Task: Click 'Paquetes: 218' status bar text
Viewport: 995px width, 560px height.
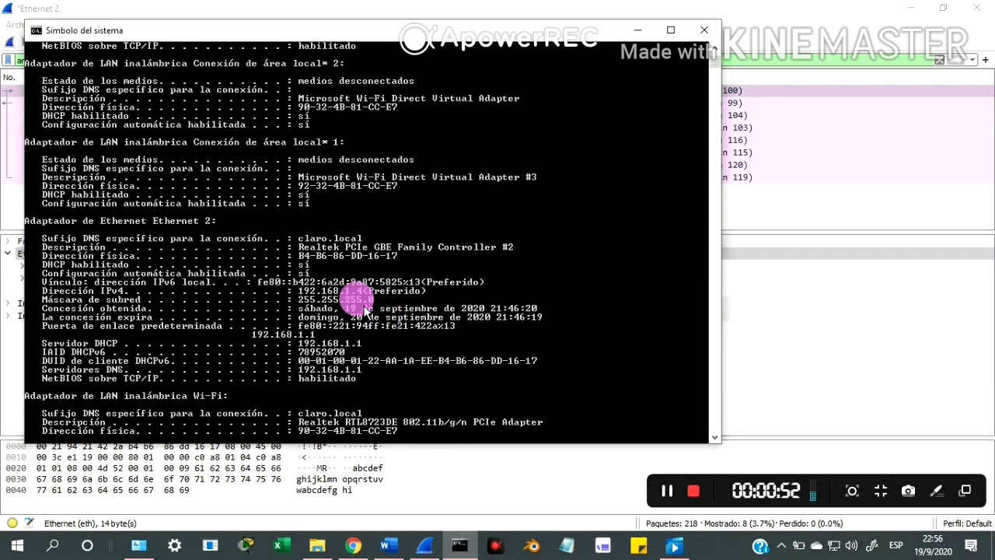Action: point(672,524)
